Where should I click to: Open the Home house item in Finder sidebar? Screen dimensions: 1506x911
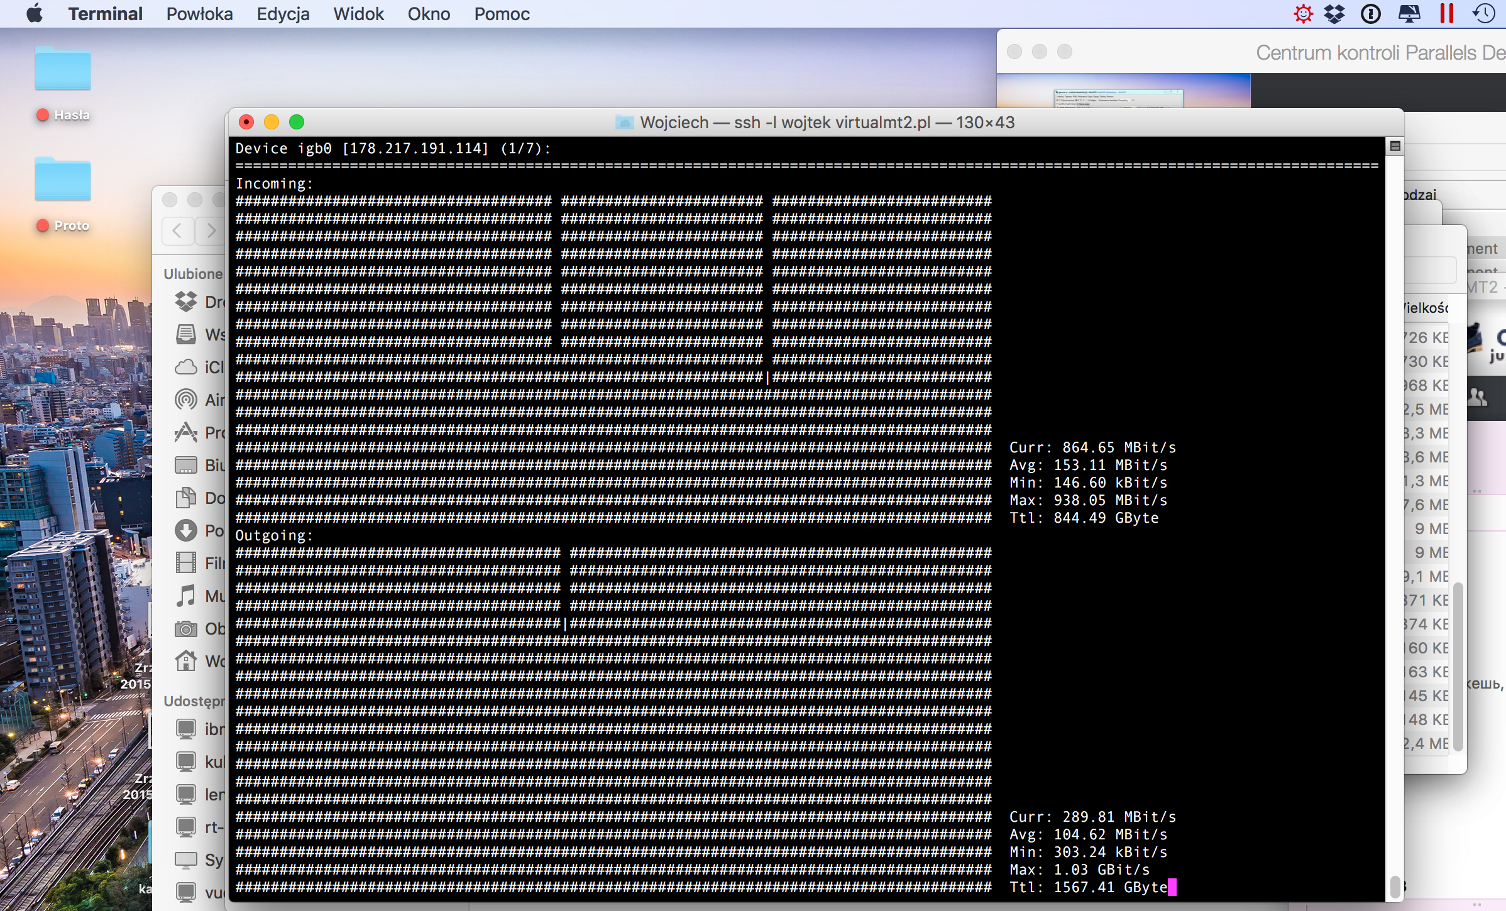200,661
